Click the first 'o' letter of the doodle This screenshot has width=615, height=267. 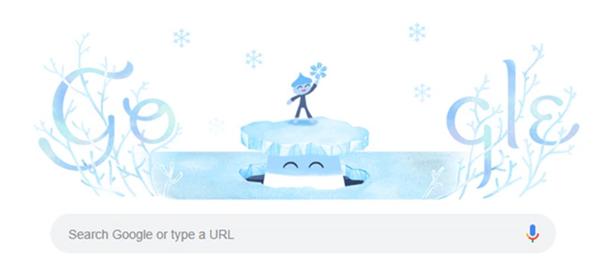[149, 118]
